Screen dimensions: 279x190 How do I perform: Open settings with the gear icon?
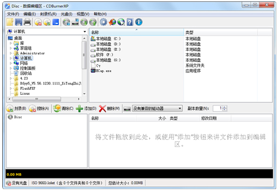103,22
